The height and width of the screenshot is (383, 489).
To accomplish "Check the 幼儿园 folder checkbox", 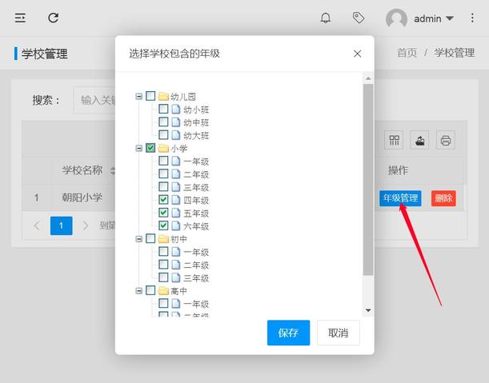I will click(150, 96).
